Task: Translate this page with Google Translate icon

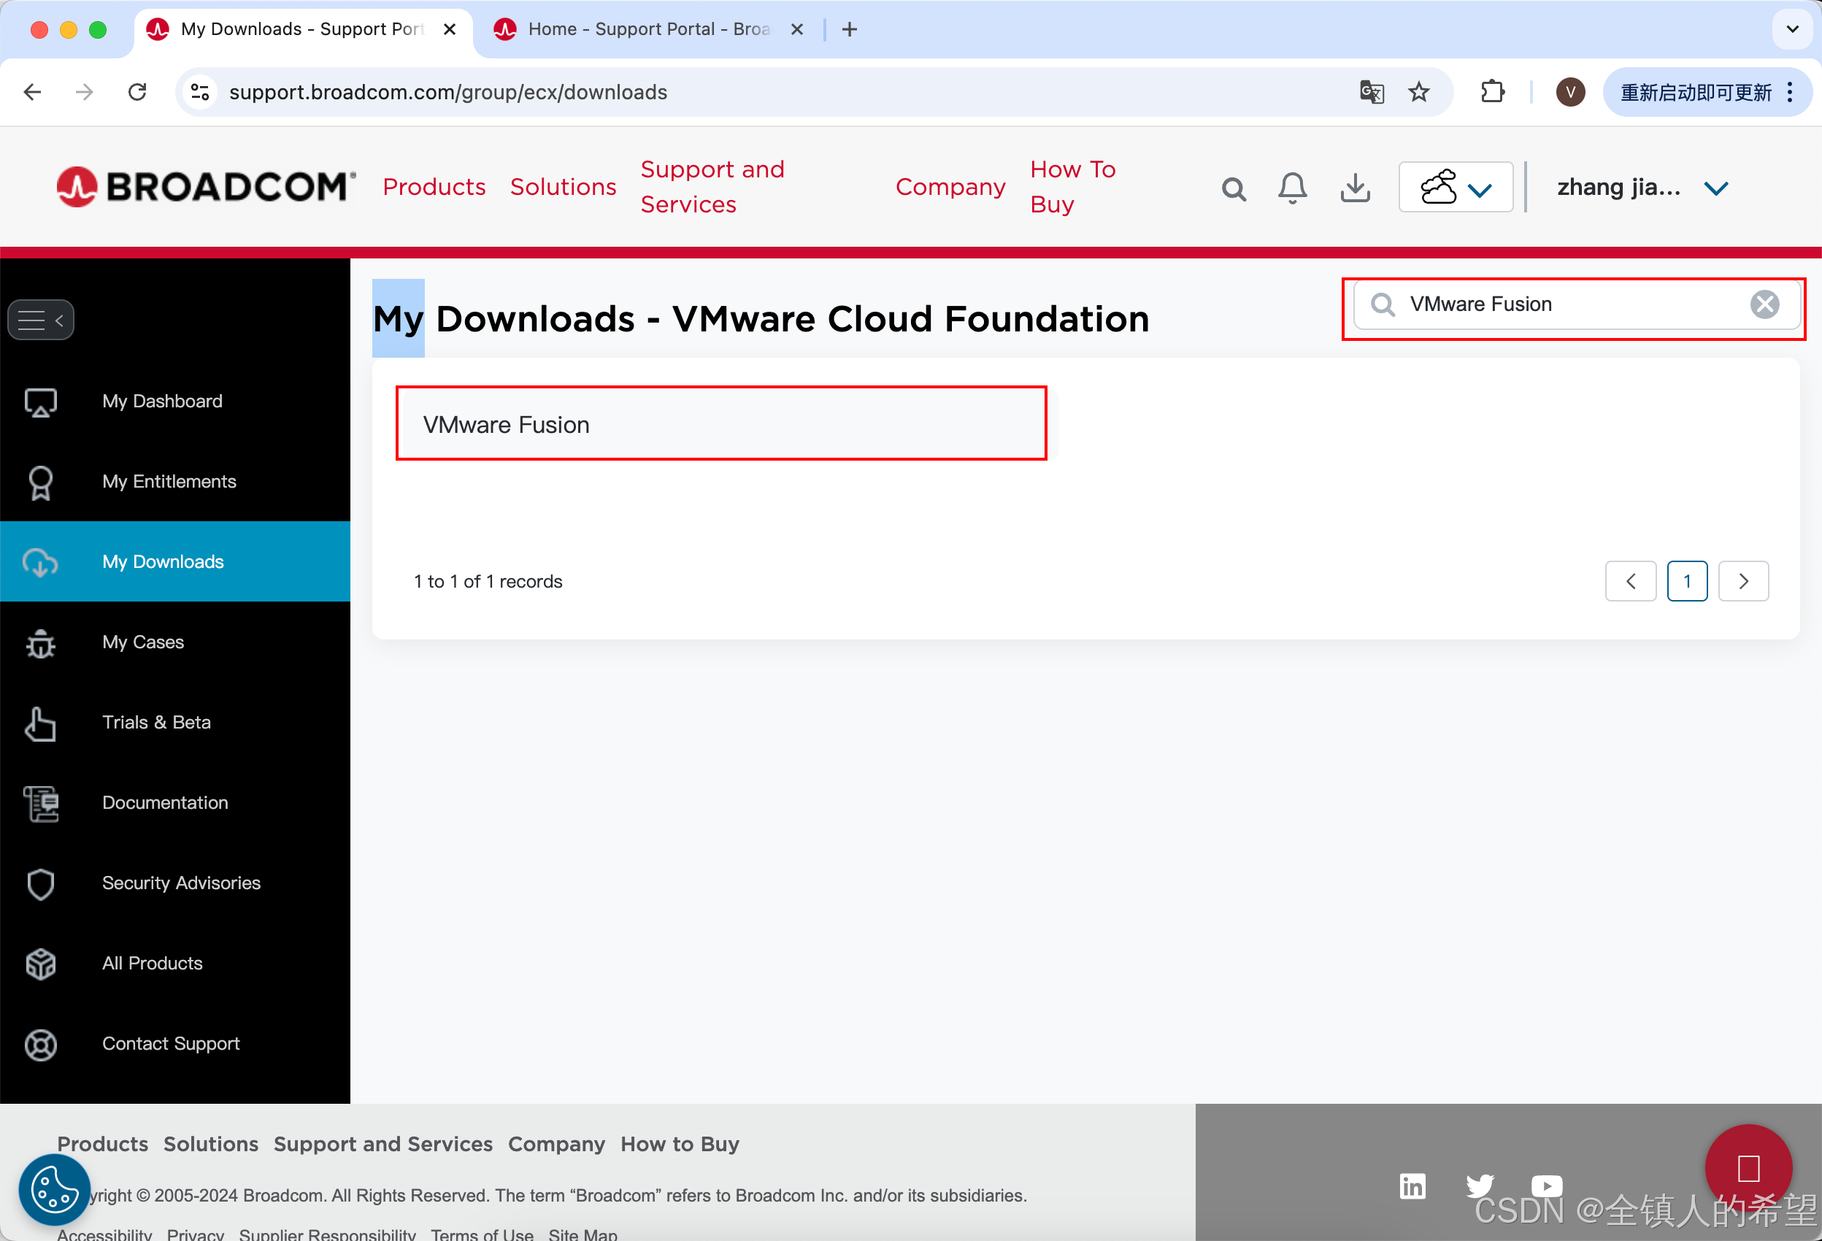Action: 1371,92
